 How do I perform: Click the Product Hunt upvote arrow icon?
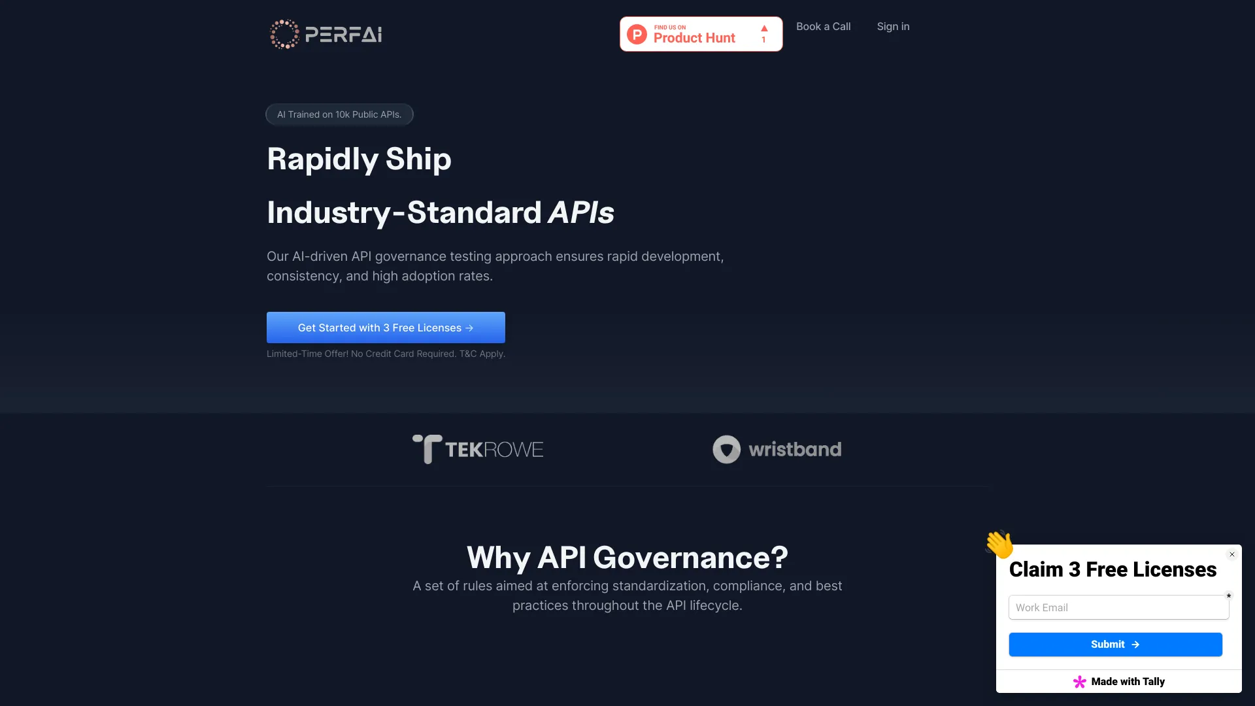click(x=763, y=29)
